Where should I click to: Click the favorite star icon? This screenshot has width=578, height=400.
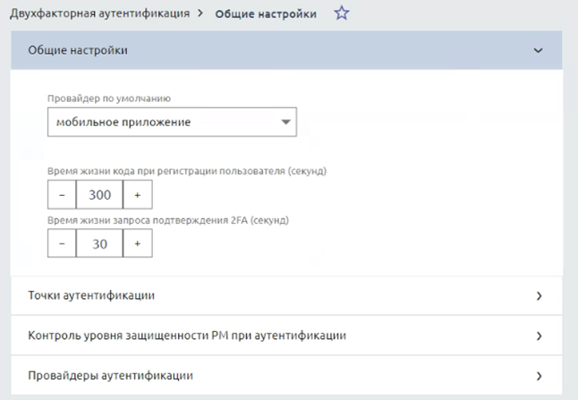[340, 14]
